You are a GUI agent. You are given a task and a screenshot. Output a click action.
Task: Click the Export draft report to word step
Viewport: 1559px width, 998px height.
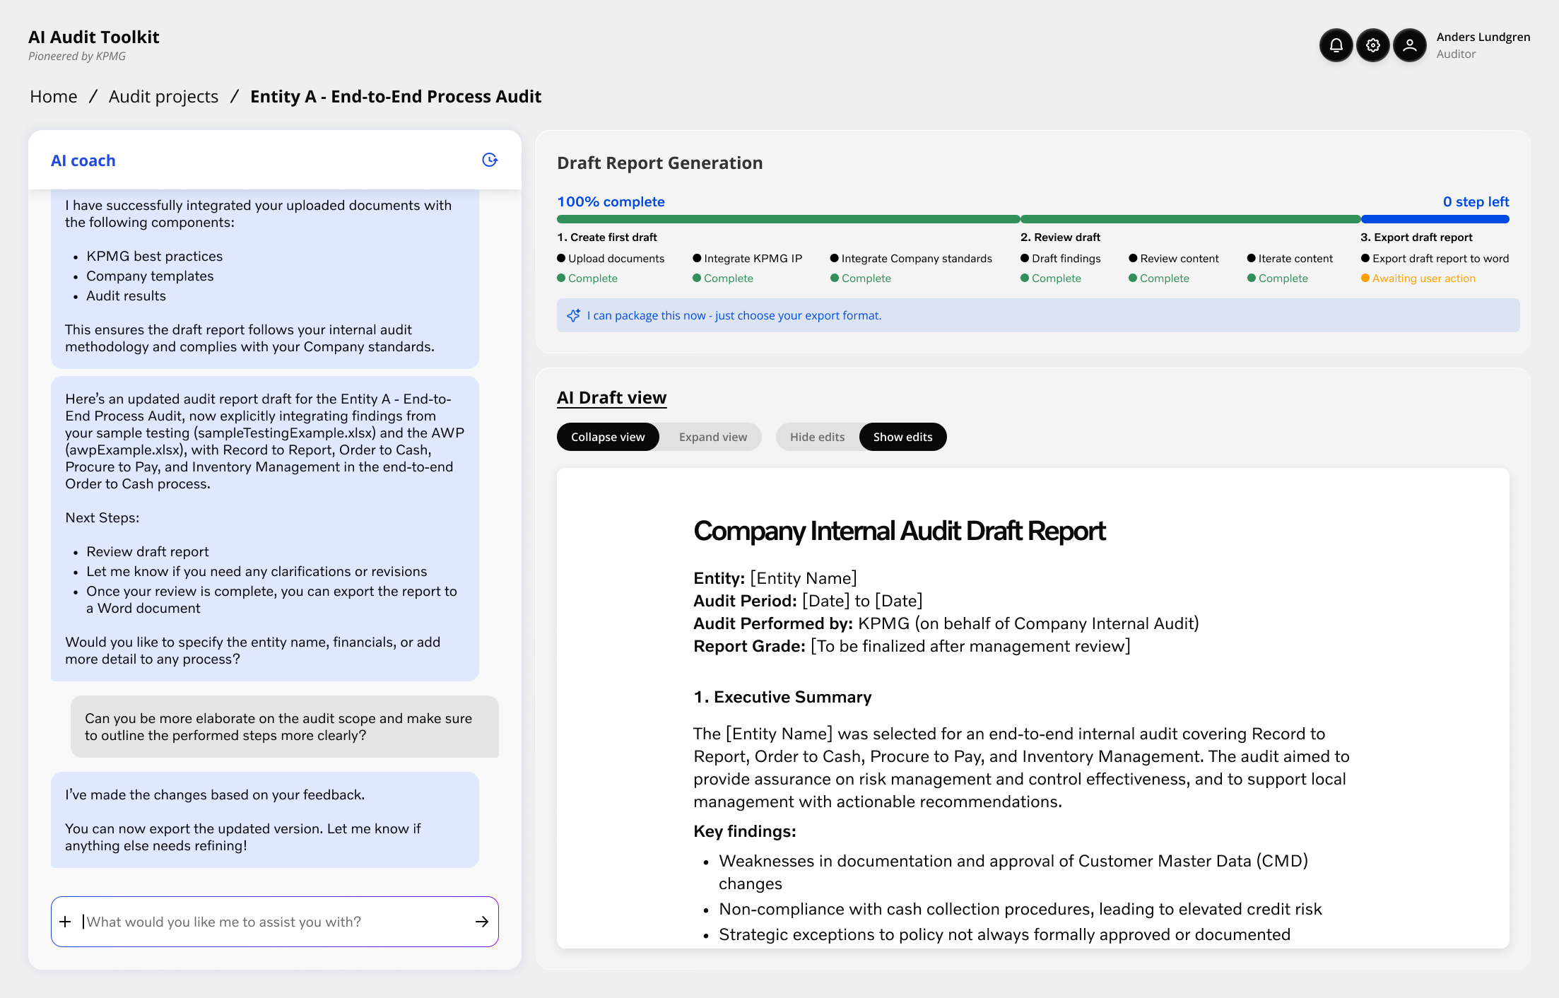(x=1440, y=259)
